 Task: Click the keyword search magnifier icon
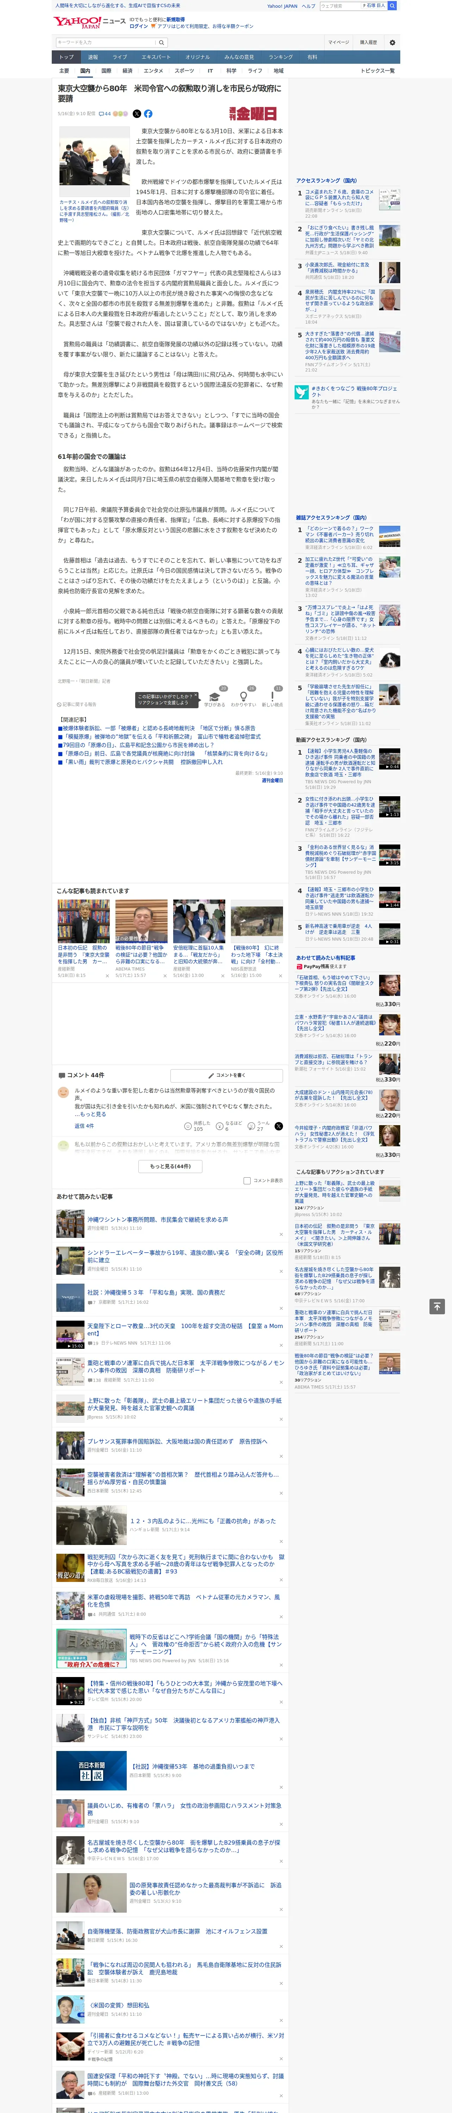pos(162,43)
